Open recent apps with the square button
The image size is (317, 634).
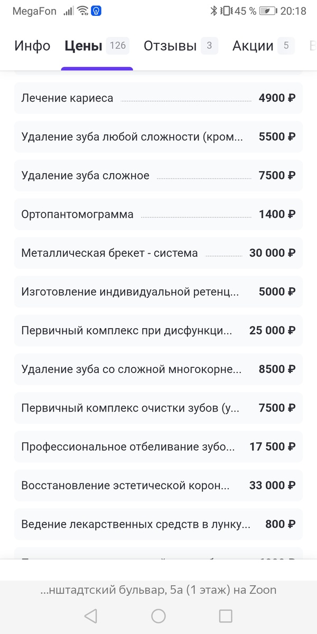pyautogui.click(x=226, y=616)
